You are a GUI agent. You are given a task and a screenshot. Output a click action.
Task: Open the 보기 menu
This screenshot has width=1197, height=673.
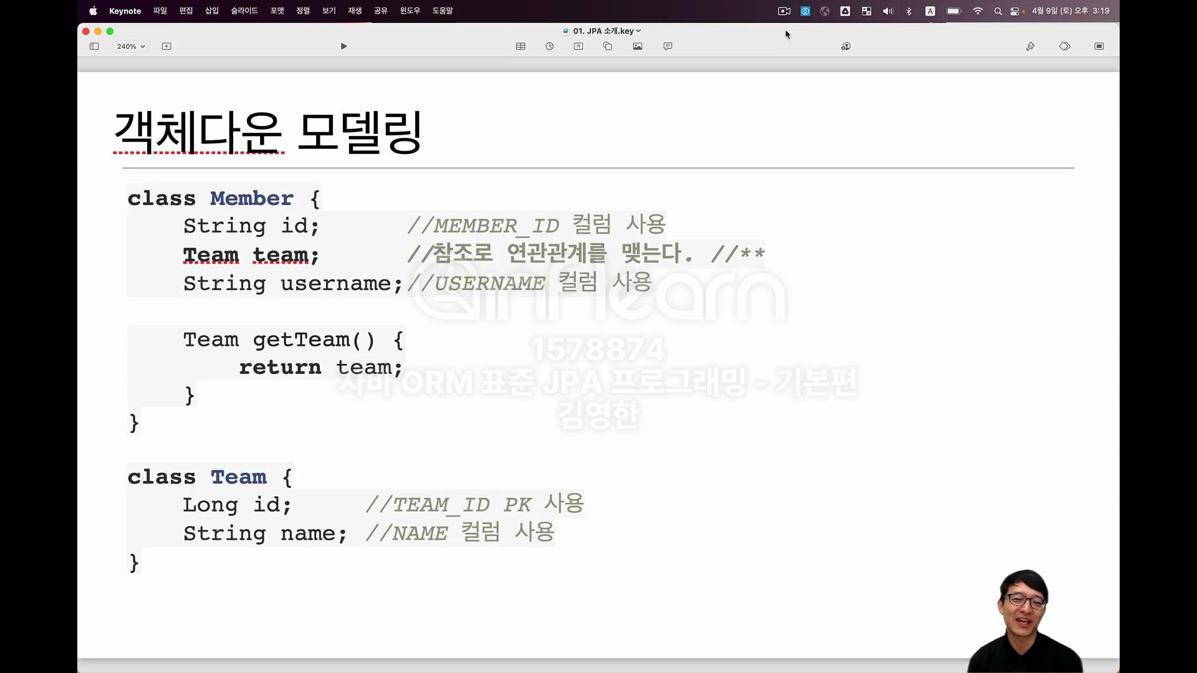point(329,11)
